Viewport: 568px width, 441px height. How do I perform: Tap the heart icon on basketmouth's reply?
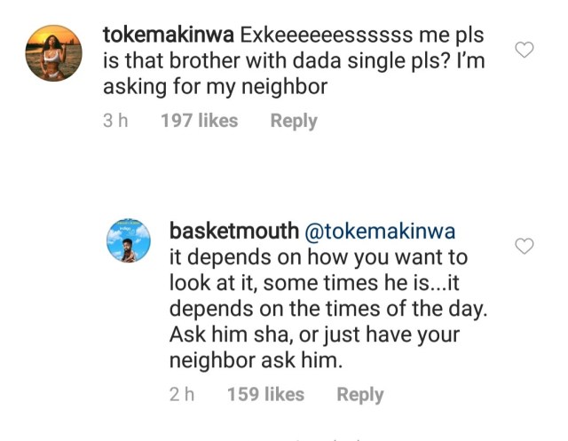tap(525, 246)
